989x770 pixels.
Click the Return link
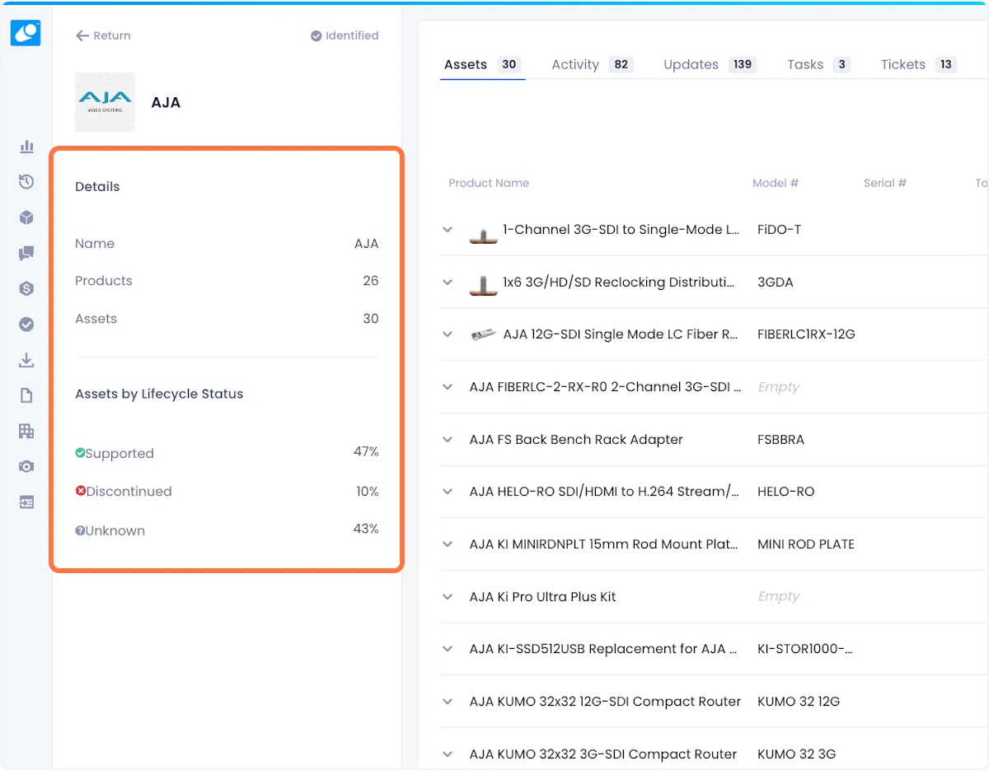pyautogui.click(x=102, y=35)
